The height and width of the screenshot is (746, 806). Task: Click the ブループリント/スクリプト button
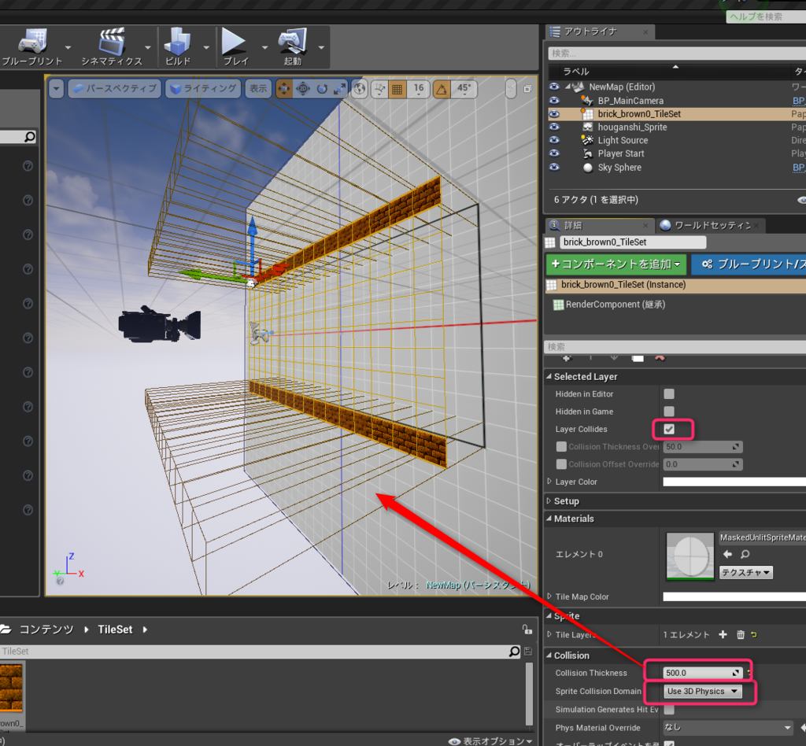pyautogui.click(x=749, y=264)
